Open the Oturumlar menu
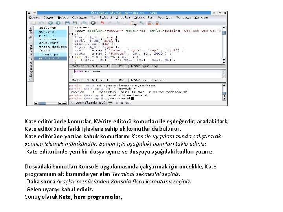Viewport: 283px width, 212px height. click(x=144, y=18)
